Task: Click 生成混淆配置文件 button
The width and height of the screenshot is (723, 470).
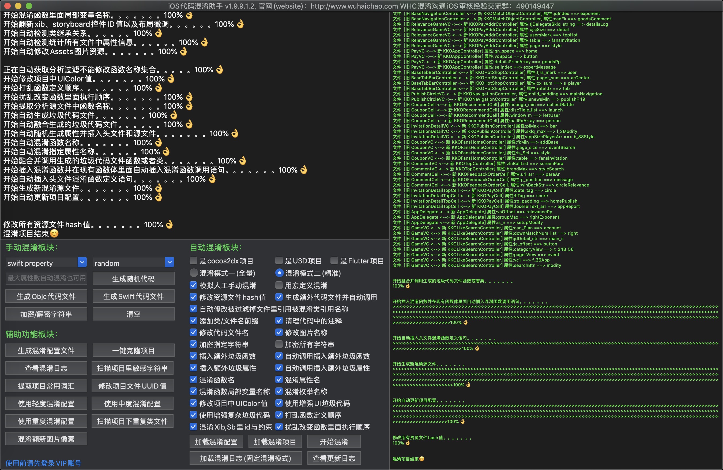Action: coord(46,350)
